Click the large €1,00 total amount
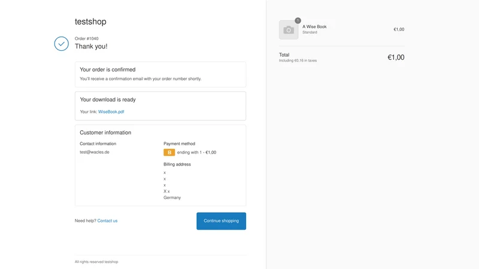Image resolution: width=479 pixels, height=269 pixels. [x=396, y=57]
